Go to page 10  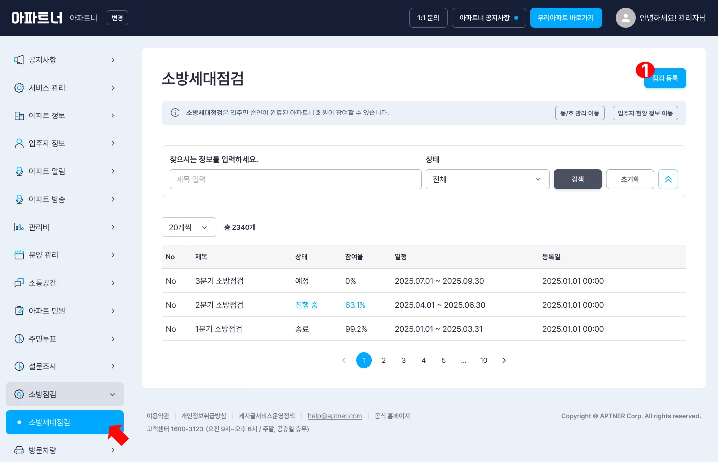484,360
